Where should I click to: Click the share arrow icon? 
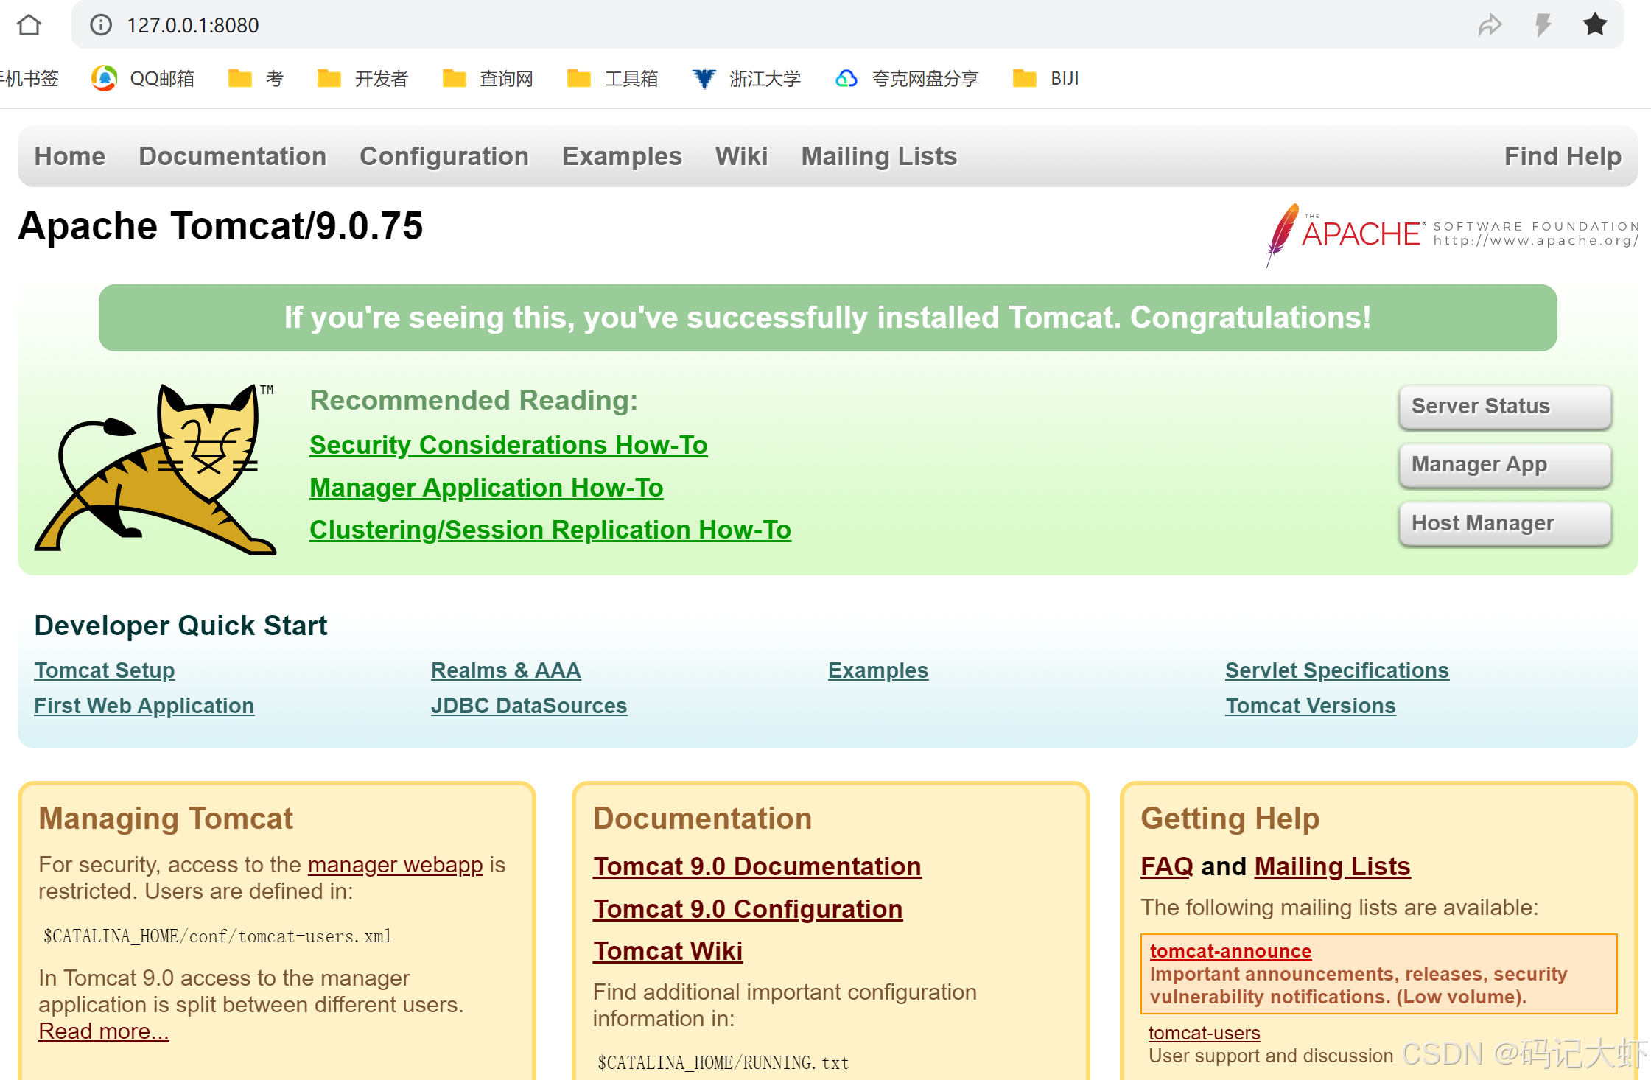click(1490, 25)
